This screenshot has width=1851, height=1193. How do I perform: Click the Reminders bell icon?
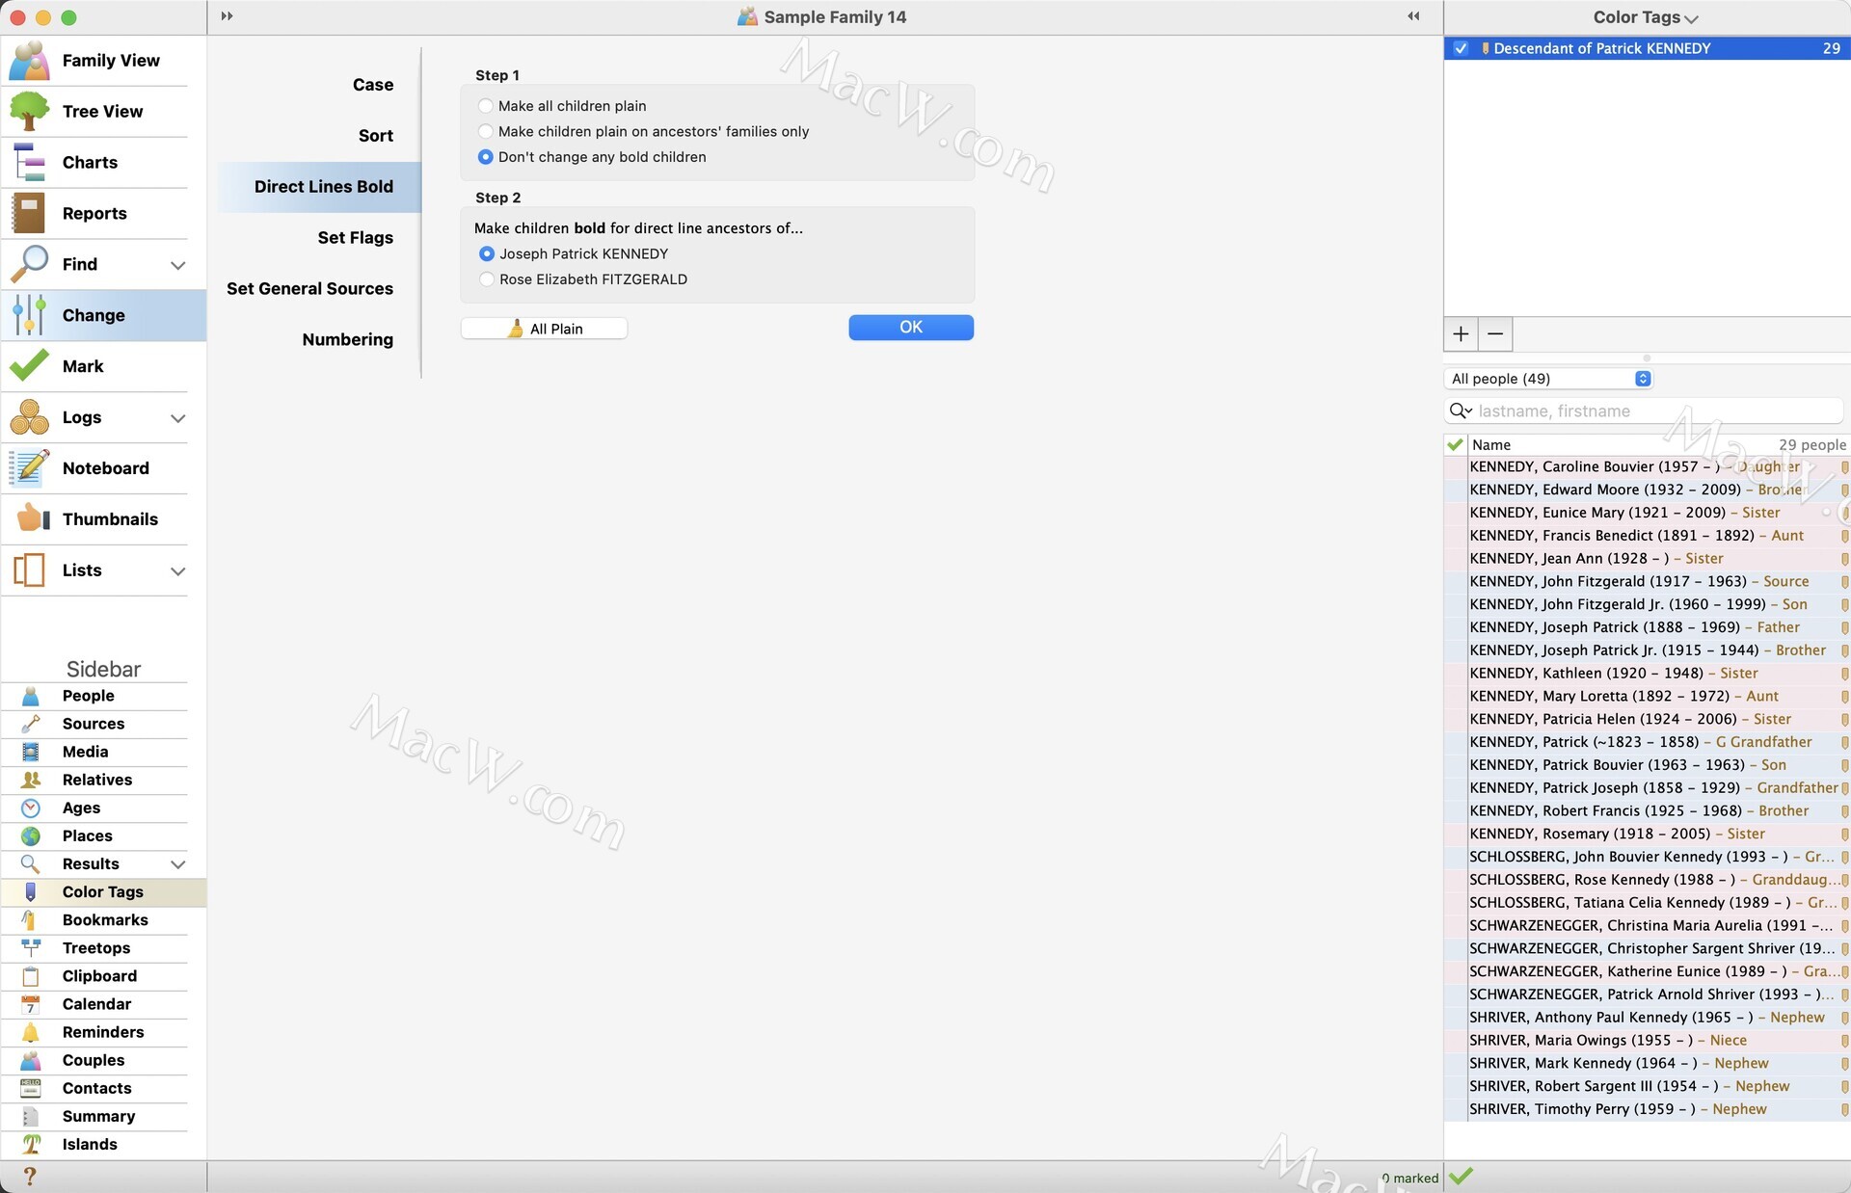pyautogui.click(x=31, y=1032)
